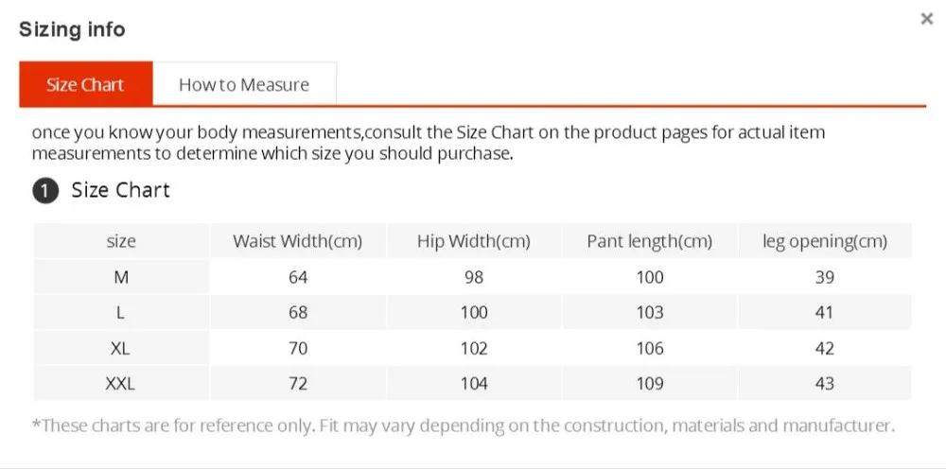Click the Pant length(cm) column header
This screenshot has width=946, height=469.
pos(649,241)
